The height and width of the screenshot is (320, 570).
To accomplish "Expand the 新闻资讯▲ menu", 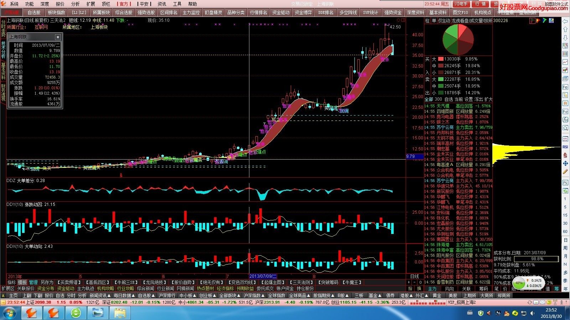I will click(x=100, y=295).
